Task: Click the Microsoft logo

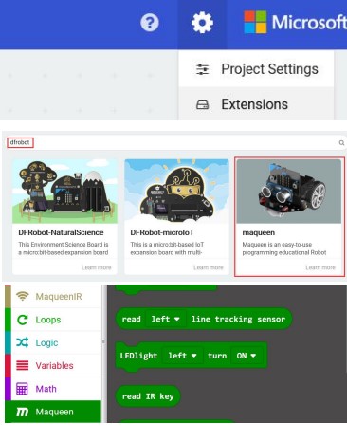Action: pos(255,22)
